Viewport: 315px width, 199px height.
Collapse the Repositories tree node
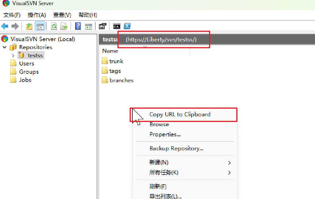(x=5, y=47)
